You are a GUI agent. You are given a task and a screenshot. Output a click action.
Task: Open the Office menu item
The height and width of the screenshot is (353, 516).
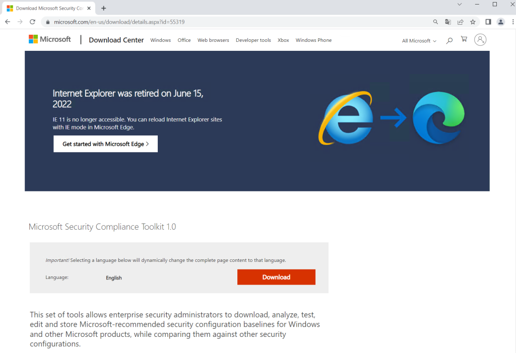[184, 40]
